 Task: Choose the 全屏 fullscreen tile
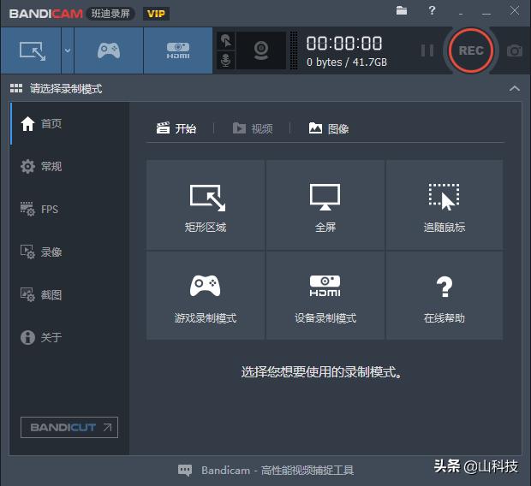[325, 205]
